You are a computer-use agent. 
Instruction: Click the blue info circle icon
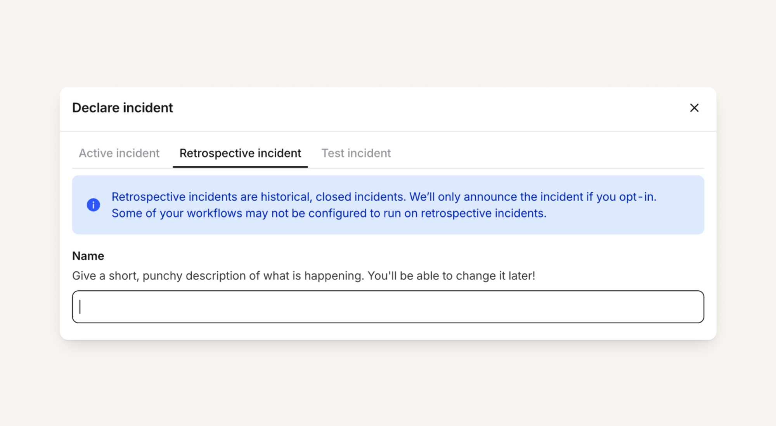[93, 205]
